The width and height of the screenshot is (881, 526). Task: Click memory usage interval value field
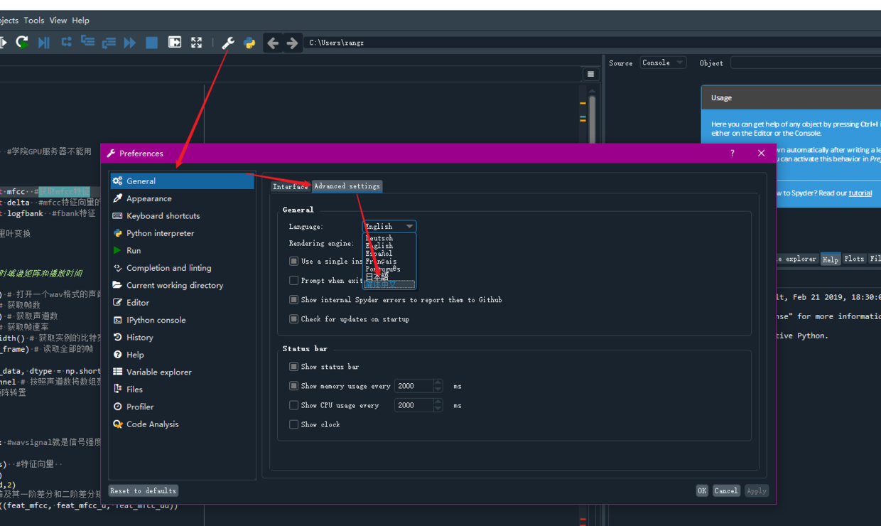coord(414,386)
